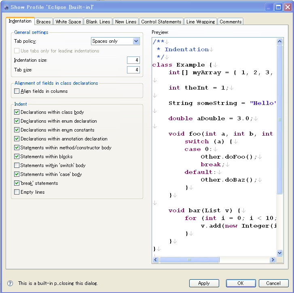The image size is (294, 293).
Task: Click the built-in profile status message
Action: click(x=58, y=283)
